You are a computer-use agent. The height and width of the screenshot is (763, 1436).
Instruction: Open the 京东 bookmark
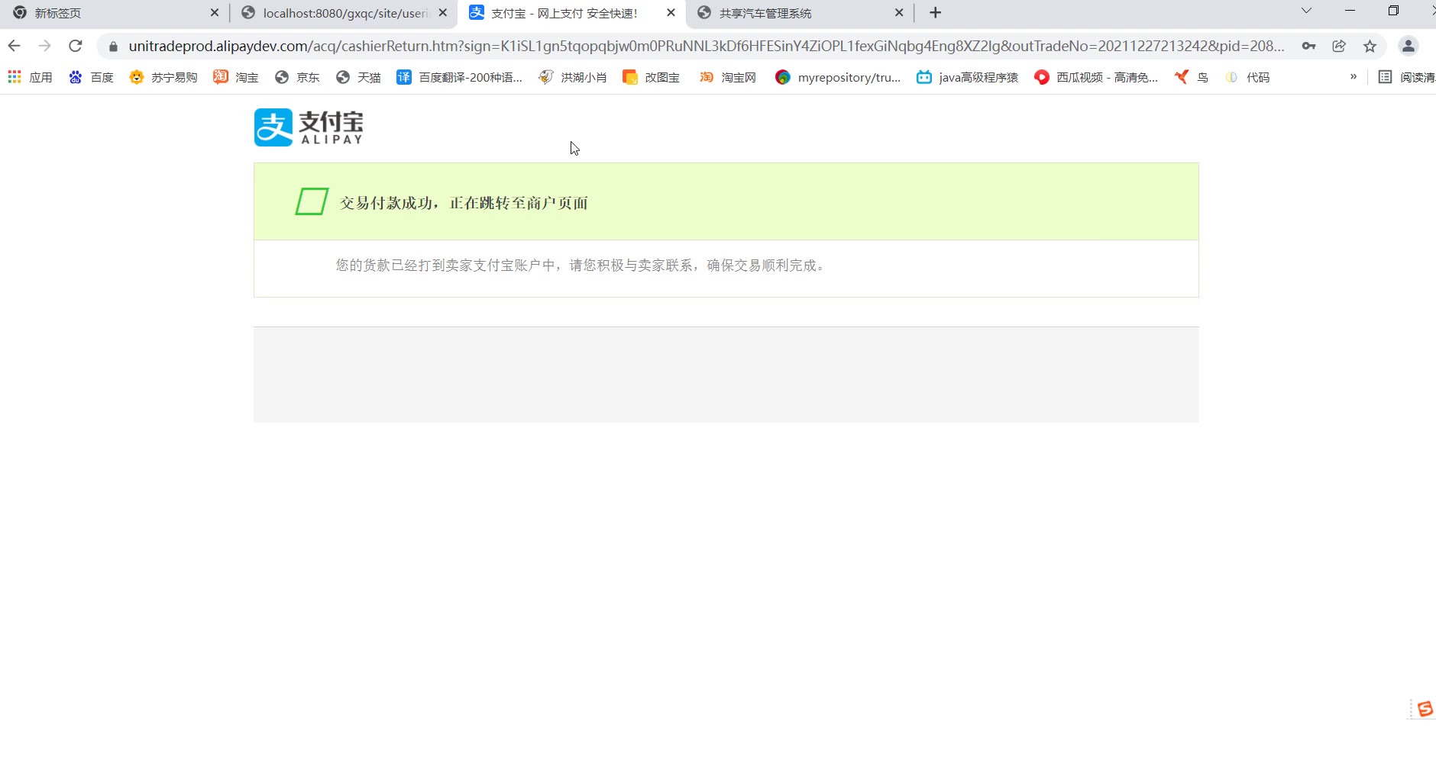[x=297, y=77]
